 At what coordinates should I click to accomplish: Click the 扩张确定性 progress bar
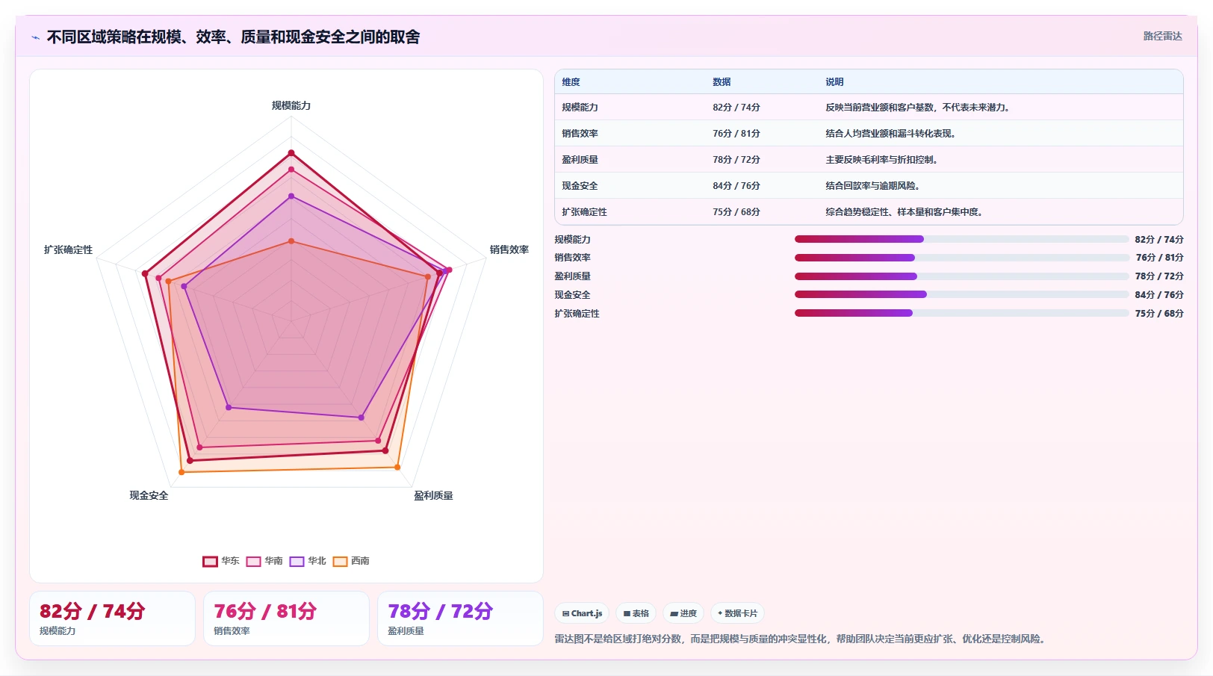(961, 313)
